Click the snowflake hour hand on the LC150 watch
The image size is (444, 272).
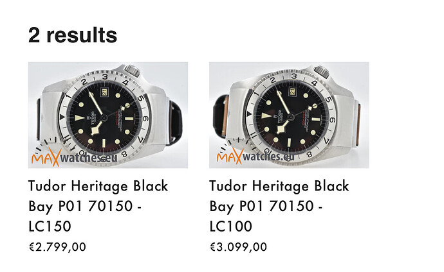97,128
